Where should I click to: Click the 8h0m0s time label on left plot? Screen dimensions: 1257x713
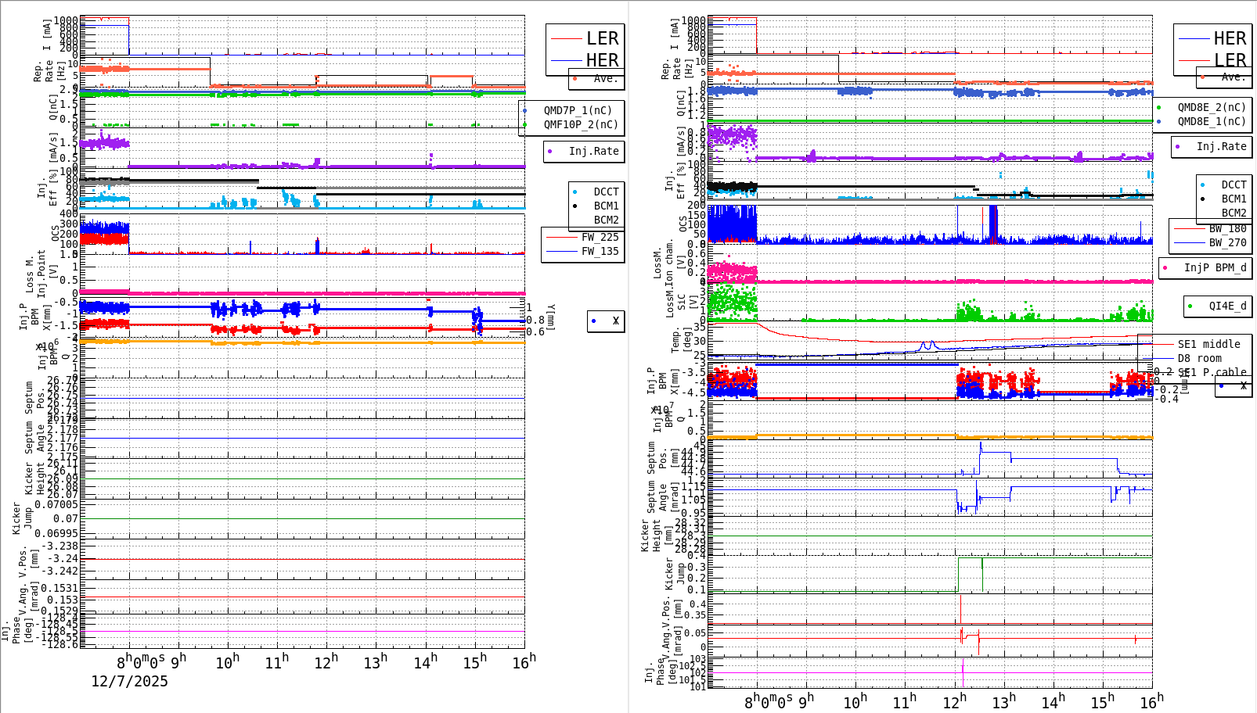click(x=142, y=661)
